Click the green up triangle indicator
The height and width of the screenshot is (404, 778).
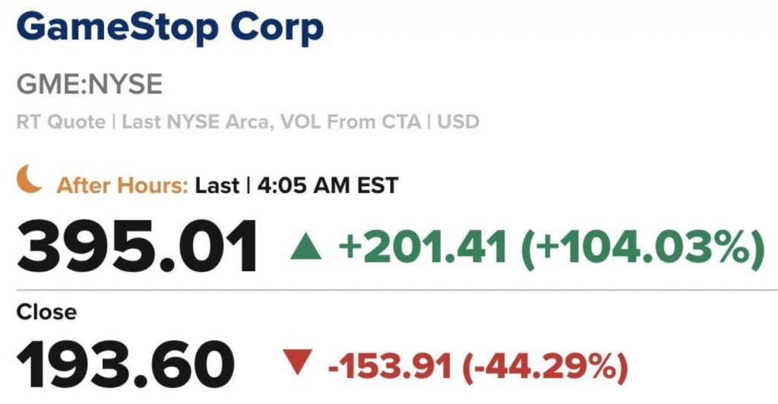305,247
